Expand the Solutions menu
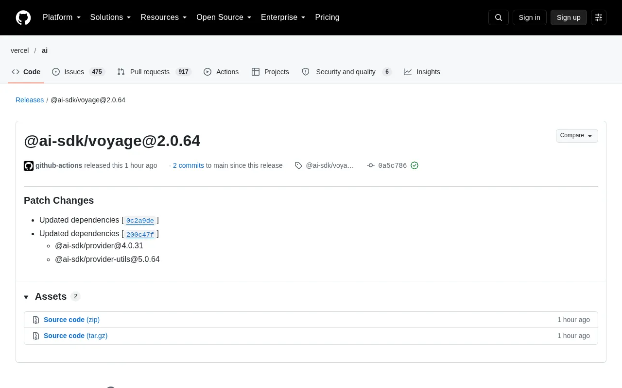Screen dimensions: 622x388 pos(111,17)
